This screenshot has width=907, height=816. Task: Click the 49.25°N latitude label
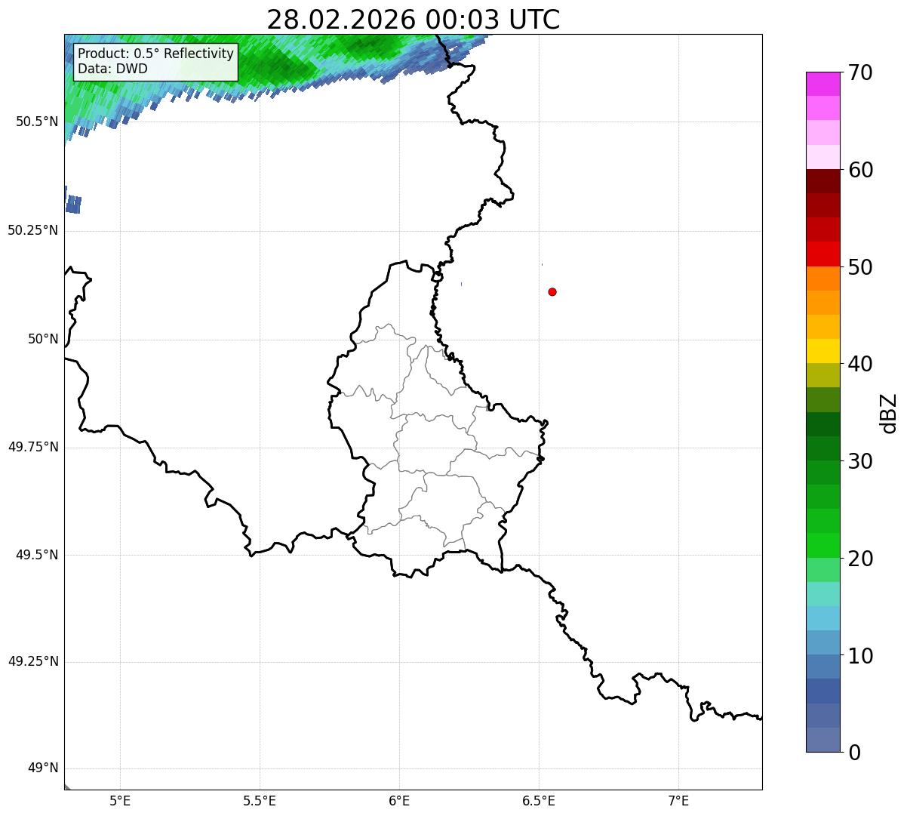click(x=32, y=662)
